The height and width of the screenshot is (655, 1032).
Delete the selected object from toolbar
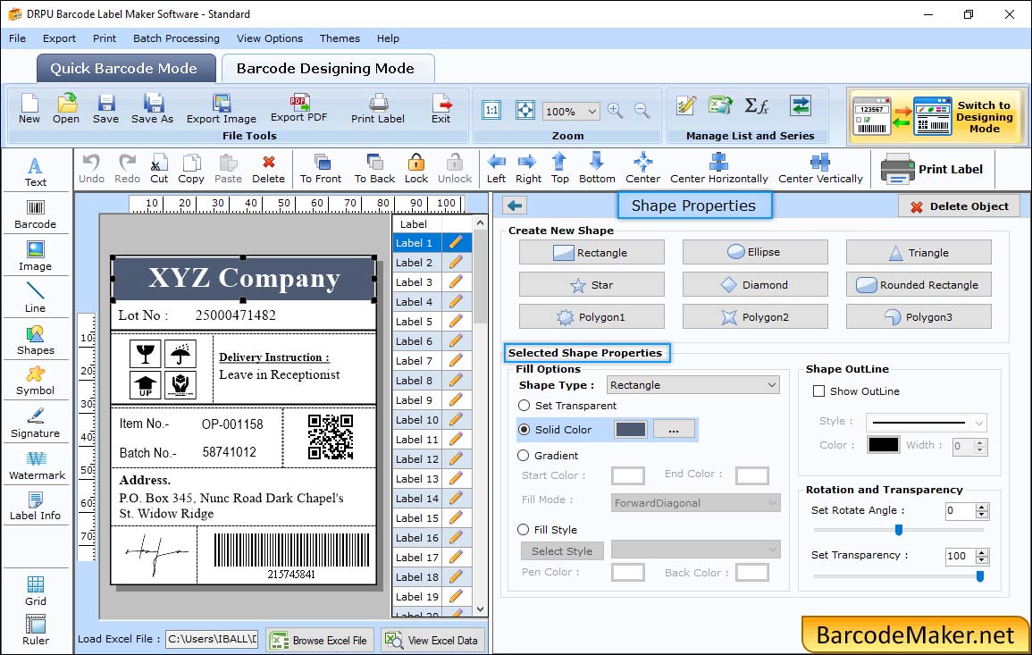coord(269,169)
